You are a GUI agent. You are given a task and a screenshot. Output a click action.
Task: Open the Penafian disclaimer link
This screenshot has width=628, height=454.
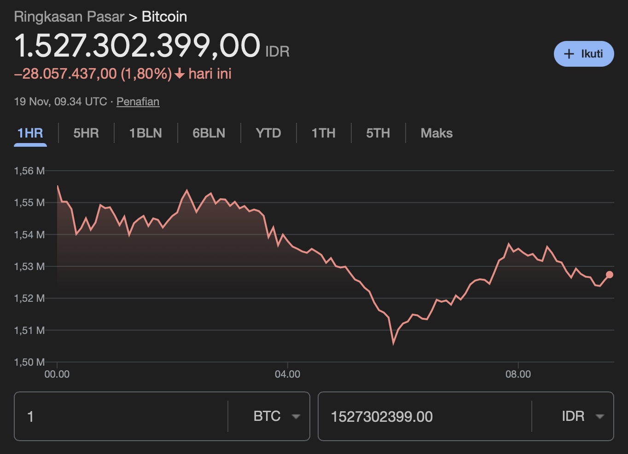coord(138,102)
